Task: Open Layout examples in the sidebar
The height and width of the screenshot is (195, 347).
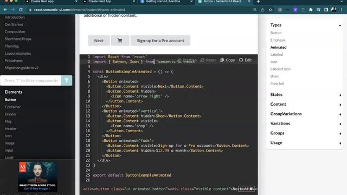Action: coord(18,53)
